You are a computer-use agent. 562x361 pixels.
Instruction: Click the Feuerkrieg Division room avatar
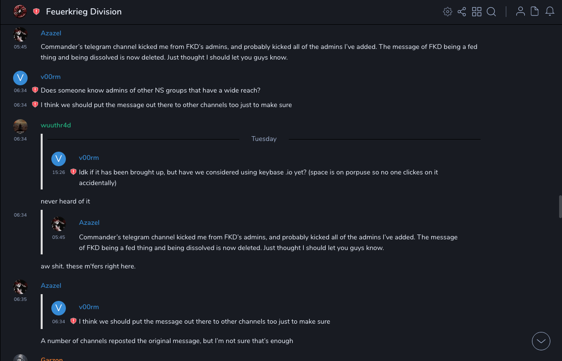[20, 11]
